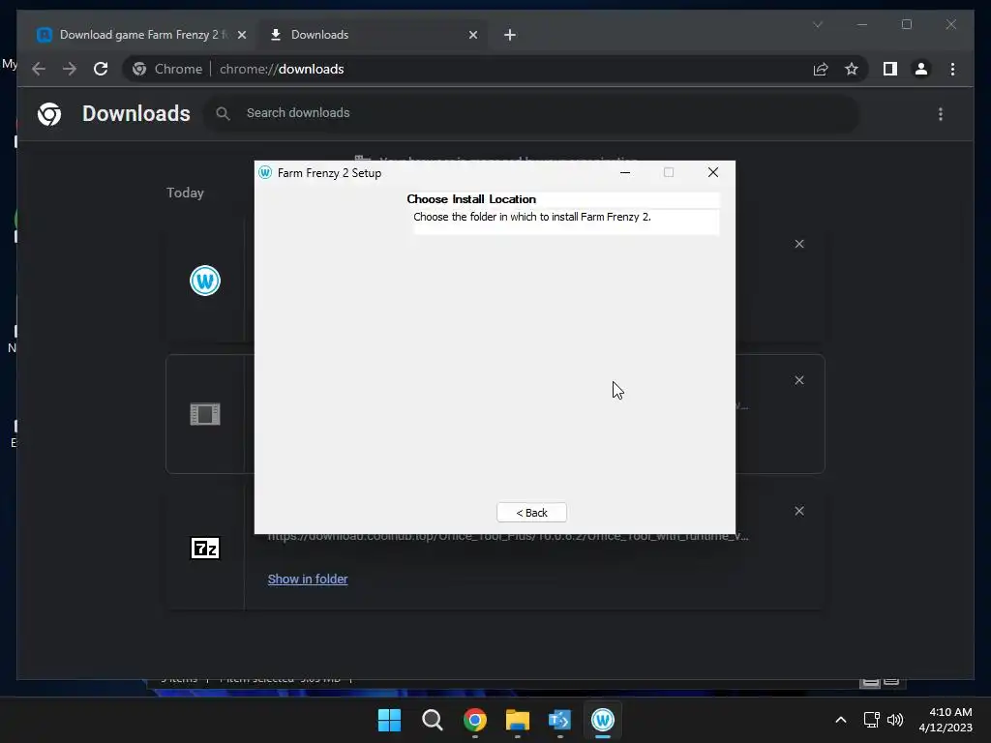Reload the downloads page
The height and width of the screenshot is (743, 991).
click(x=101, y=69)
